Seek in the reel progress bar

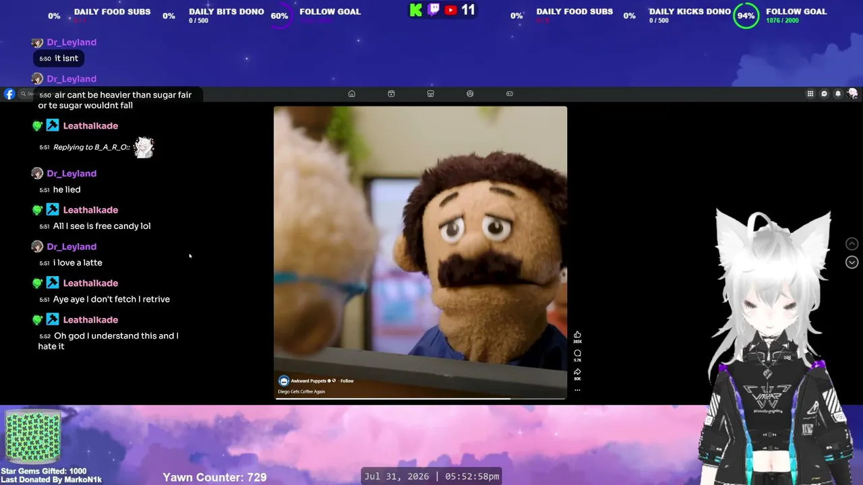(x=420, y=398)
